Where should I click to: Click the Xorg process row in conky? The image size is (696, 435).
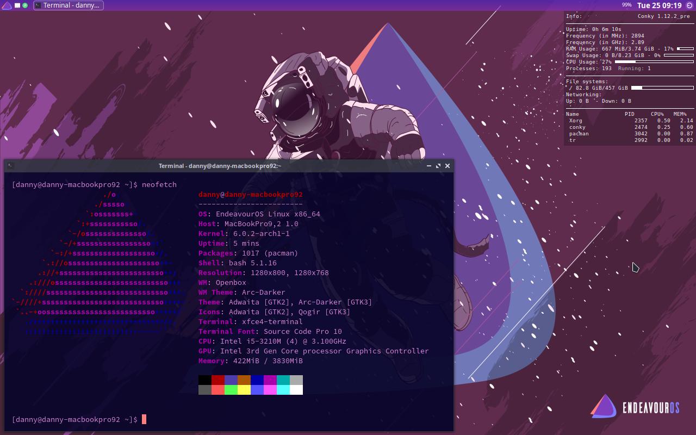pyautogui.click(x=631, y=121)
